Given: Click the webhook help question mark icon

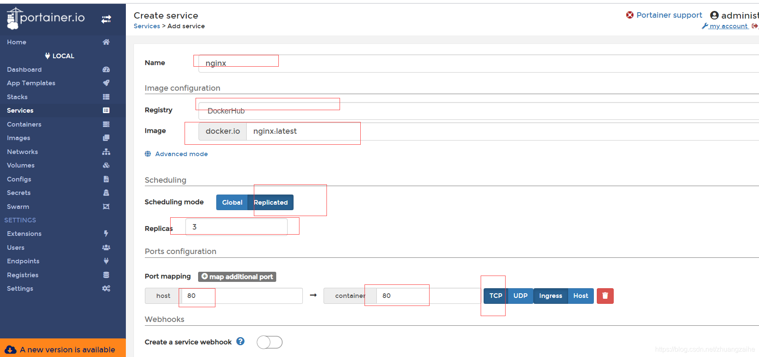Looking at the screenshot, I should click(240, 341).
